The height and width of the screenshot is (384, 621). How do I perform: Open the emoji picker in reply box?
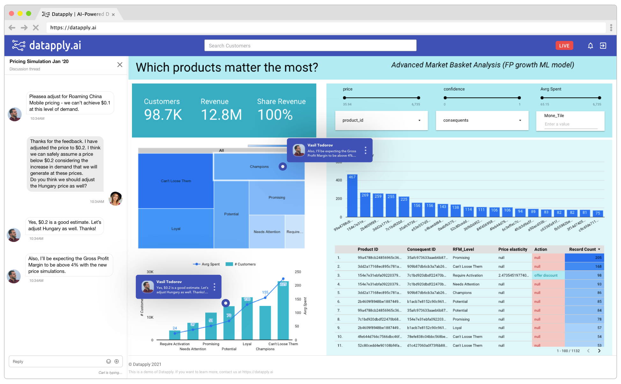108,361
